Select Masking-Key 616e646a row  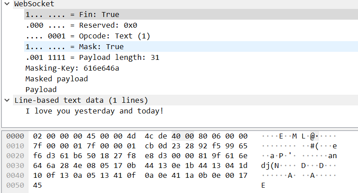191,68
